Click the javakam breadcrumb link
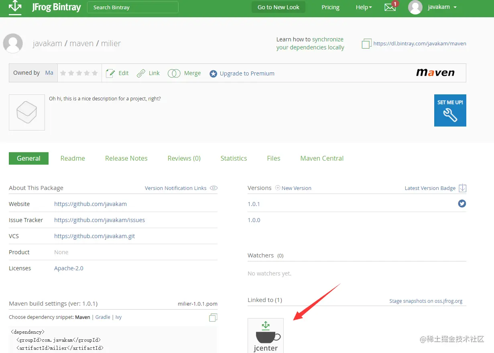 (47, 43)
